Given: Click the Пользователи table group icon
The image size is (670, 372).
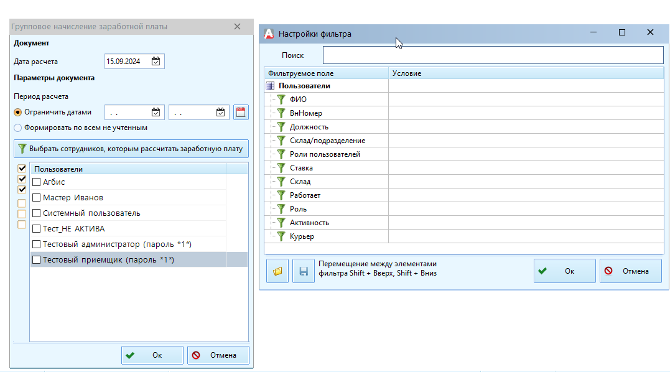Looking at the screenshot, I should [271, 86].
